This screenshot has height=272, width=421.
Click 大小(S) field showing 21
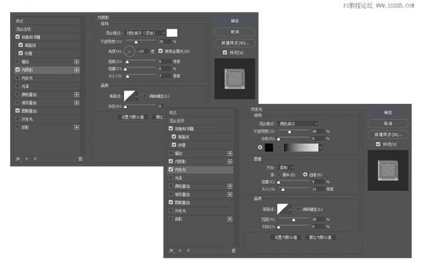[318, 189]
